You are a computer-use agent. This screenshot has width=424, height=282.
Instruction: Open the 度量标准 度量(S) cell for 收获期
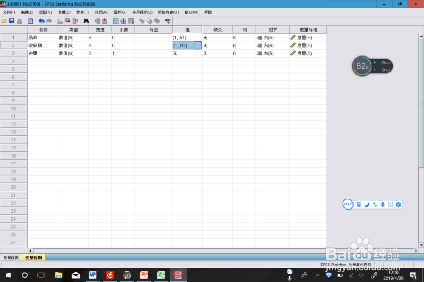[x=308, y=45]
